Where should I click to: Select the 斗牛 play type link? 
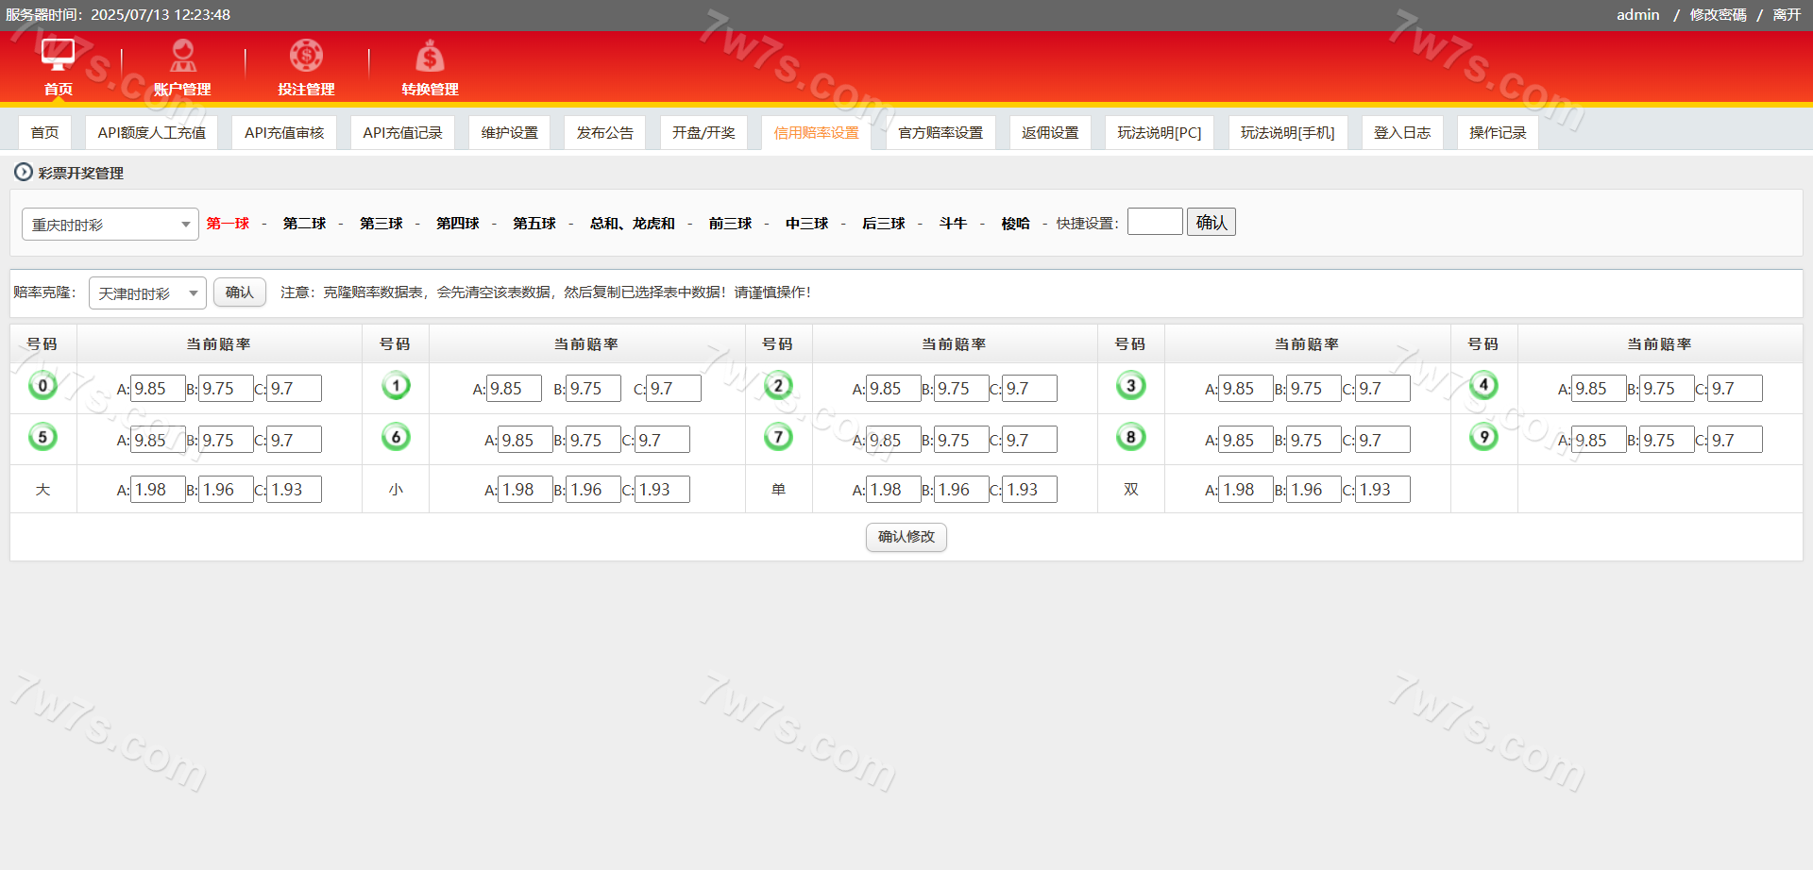point(953,224)
